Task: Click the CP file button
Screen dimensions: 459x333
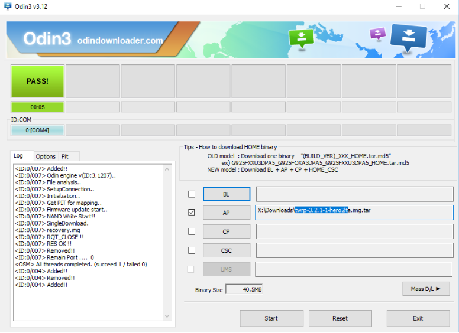Action: coord(227,231)
